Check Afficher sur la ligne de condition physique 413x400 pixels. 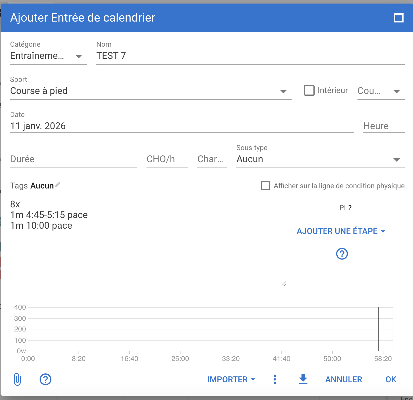[265, 186]
